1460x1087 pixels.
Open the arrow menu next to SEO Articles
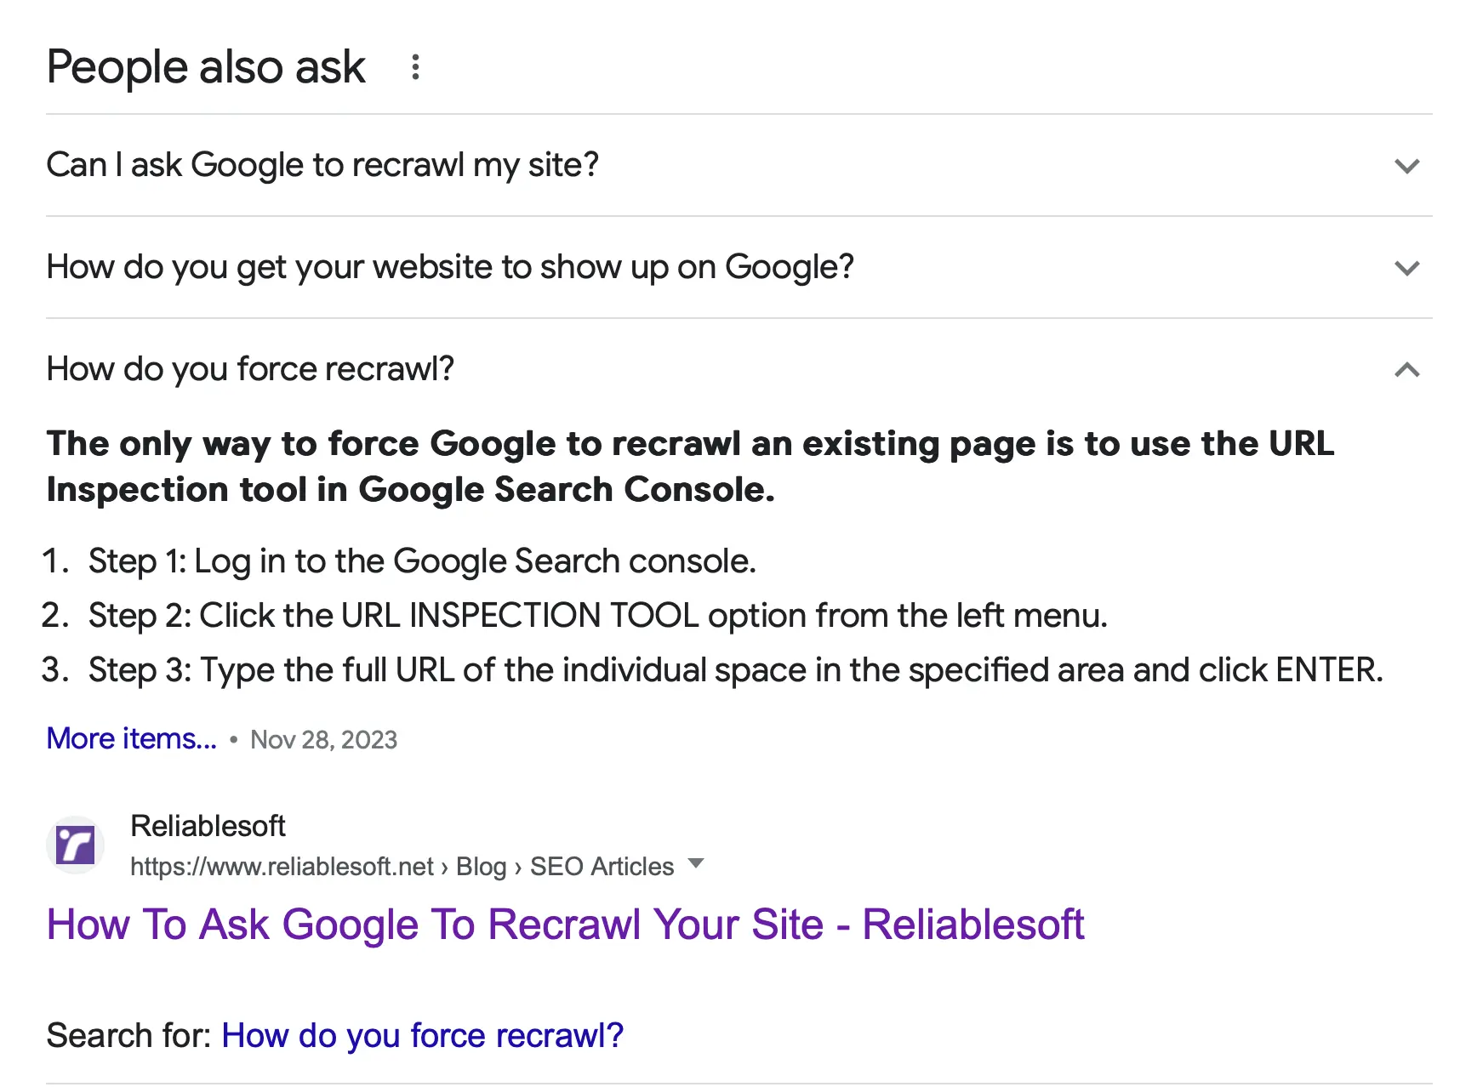tap(696, 864)
